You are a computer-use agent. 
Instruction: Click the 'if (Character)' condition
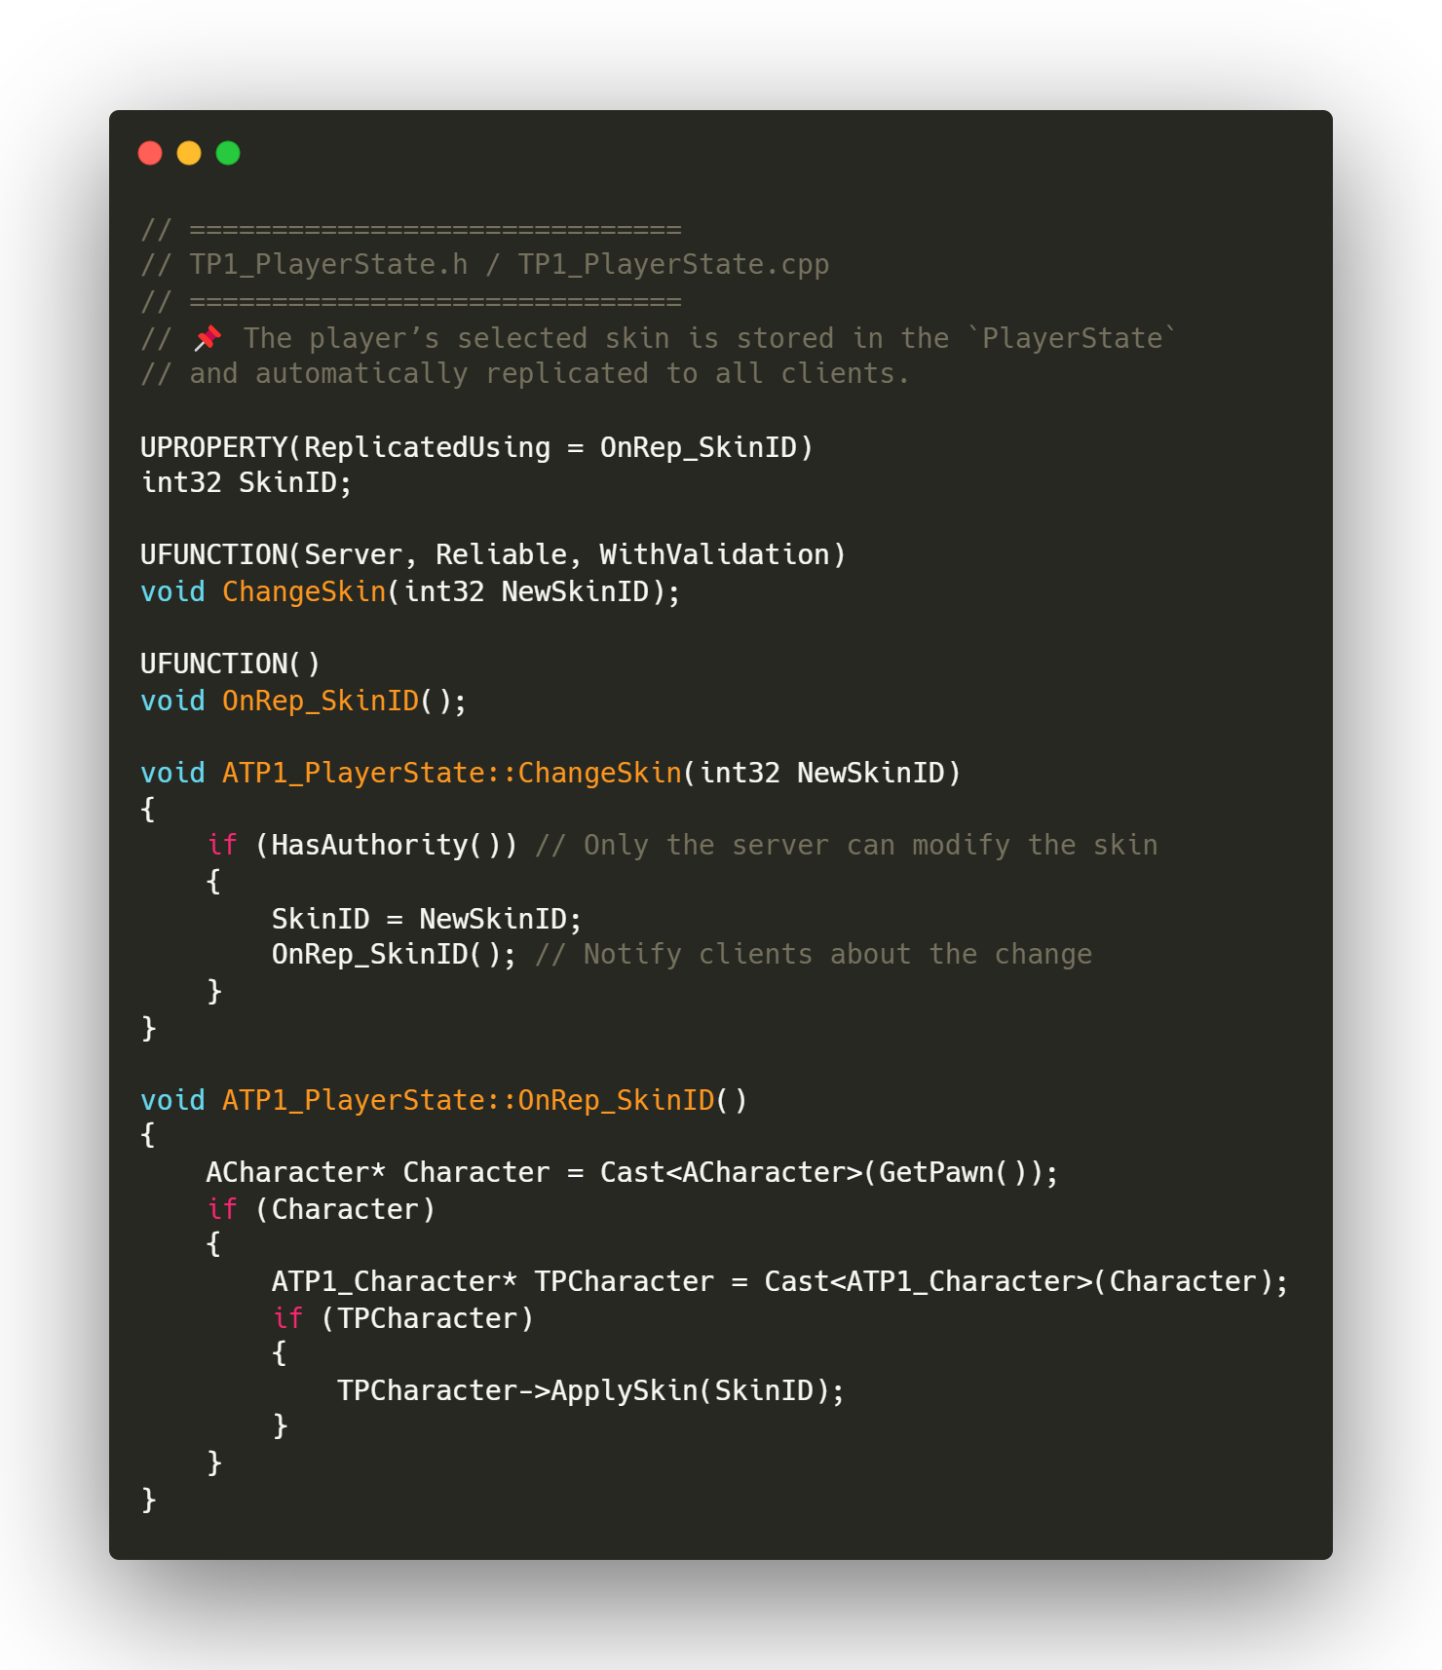[x=321, y=1210]
